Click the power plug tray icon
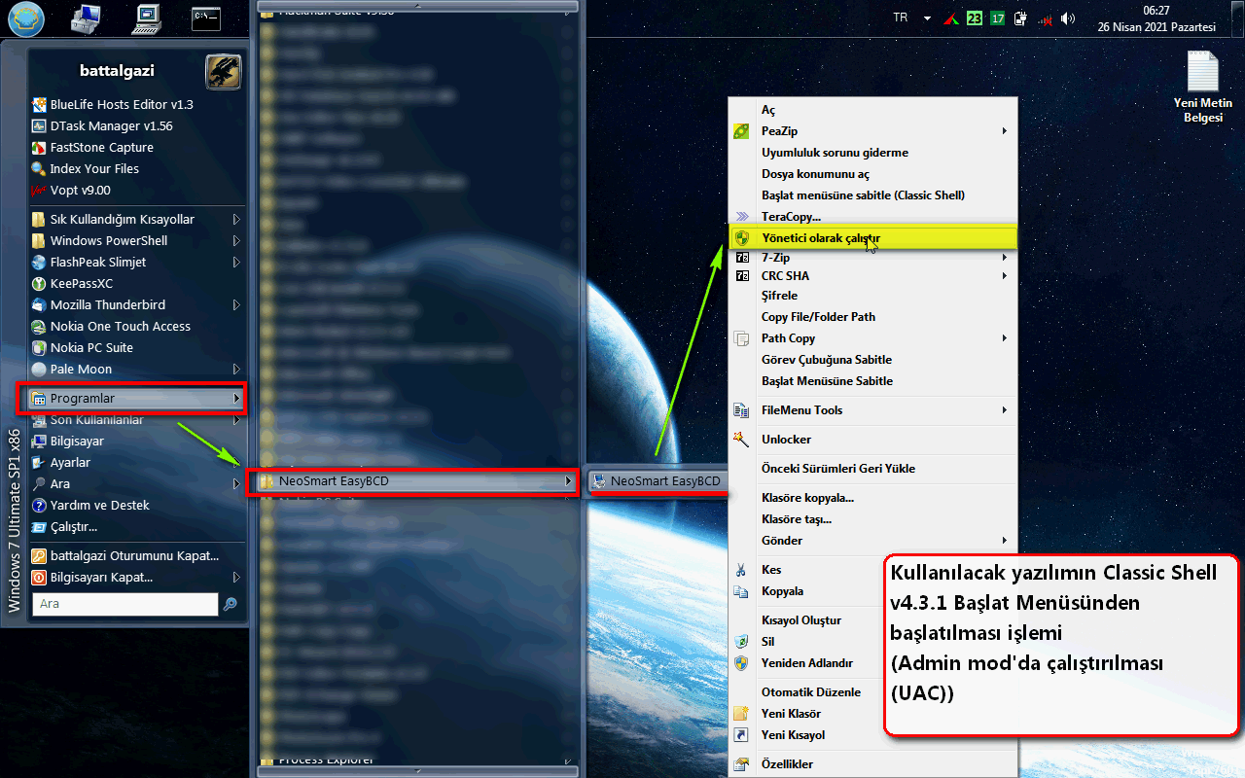Screen dimensions: 1245x778 pos(1020,18)
